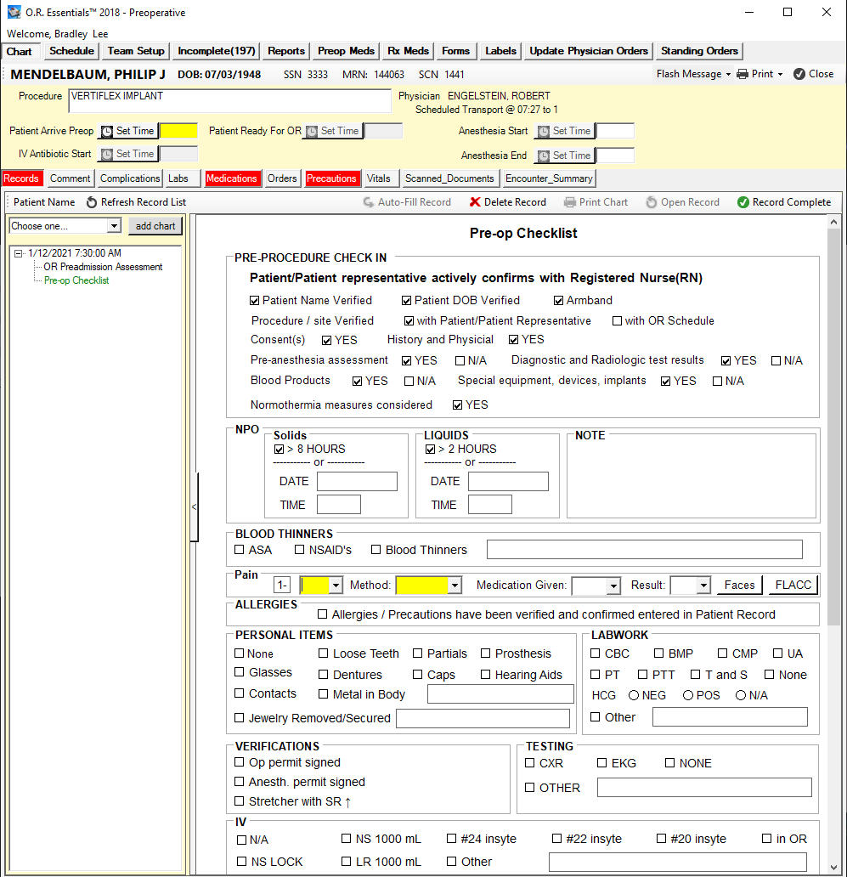Image resolution: width=847 pixels, height=877 pixels.
Task: Click clock icon for Anesthesia Start
Action: (544, 132)
